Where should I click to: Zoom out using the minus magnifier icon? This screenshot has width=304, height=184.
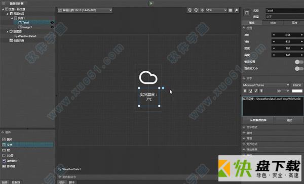pos(196,10)
